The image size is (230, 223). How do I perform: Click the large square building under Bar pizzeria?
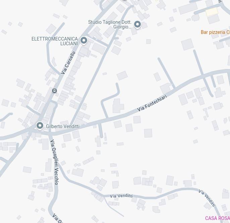point(187,45)
